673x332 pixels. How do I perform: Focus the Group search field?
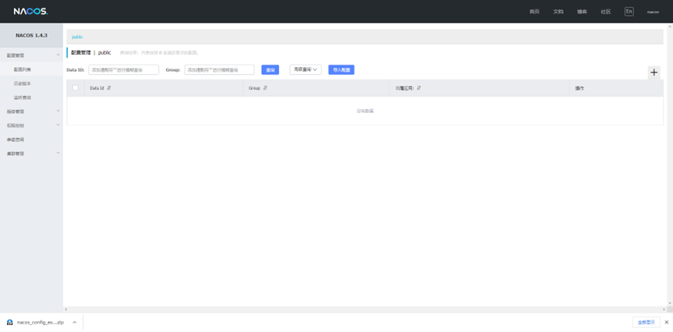pyautogui.click(x=220, y=69)
